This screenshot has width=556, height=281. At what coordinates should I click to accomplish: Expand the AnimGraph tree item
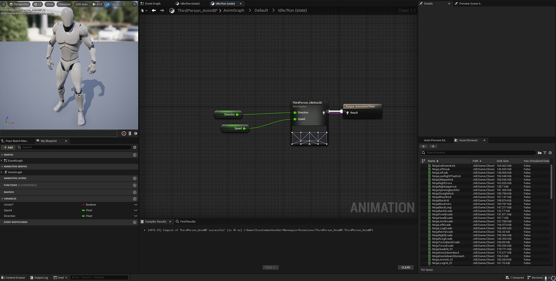point(2,172)
